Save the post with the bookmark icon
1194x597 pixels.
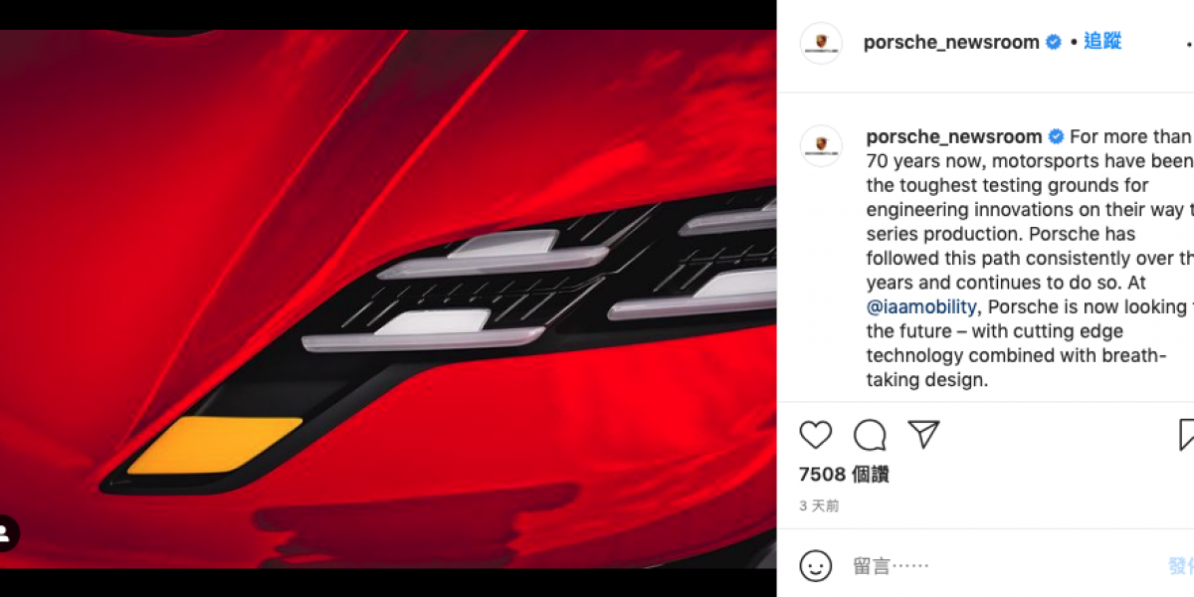1186,435
